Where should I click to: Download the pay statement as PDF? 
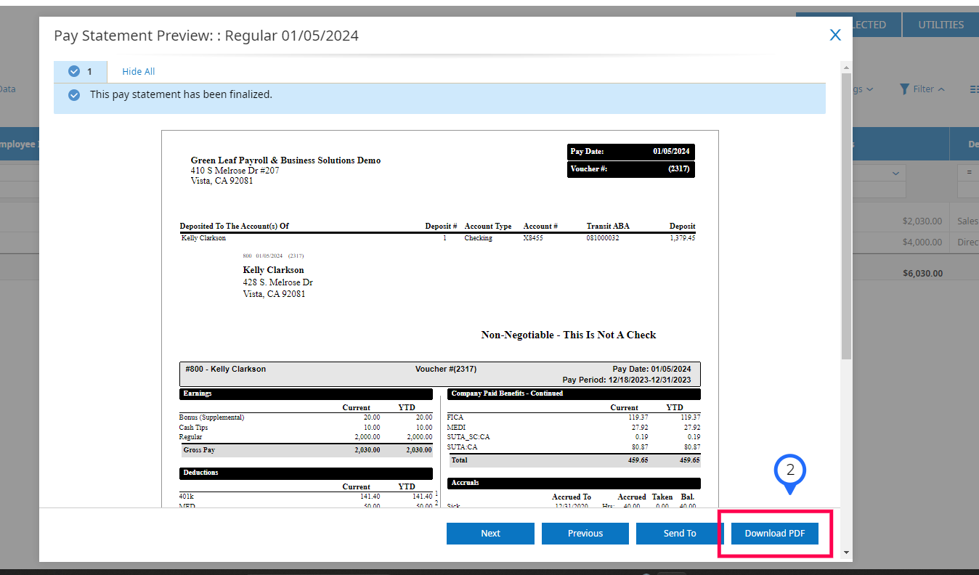click(774, 533)
